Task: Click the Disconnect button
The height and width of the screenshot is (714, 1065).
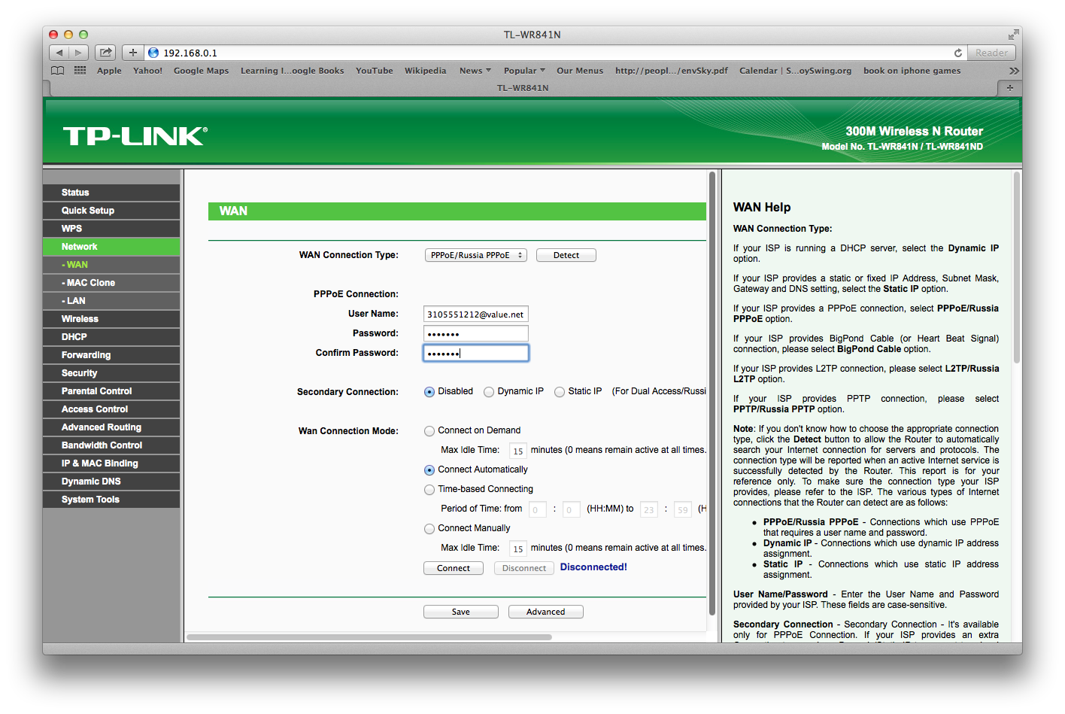Action: [524, 568]
